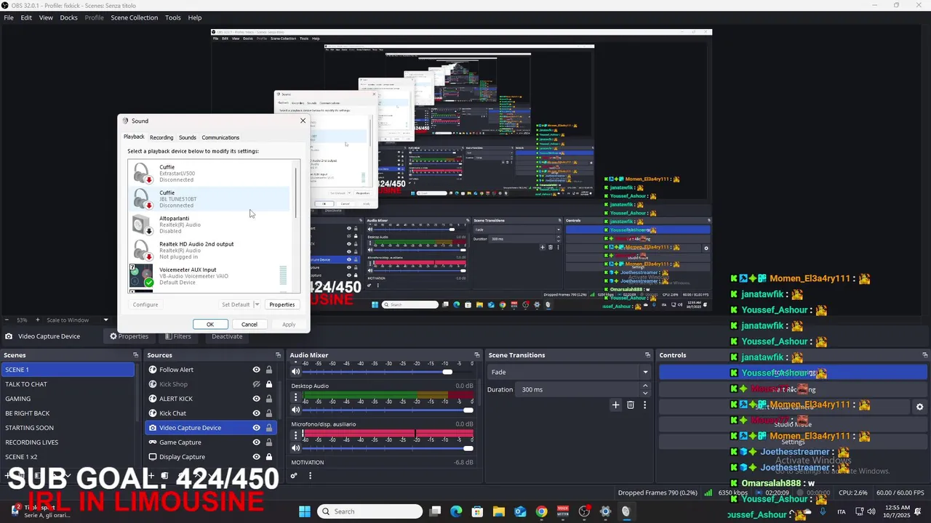
Task: Open Desktop Audio three-dot options menu
Action: click(295, 397)
